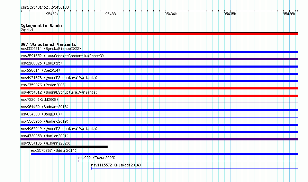Click the nsv5554214 (ByrskaBishop2022) variant label
Viewport: 308px width, 182px height.
point(51,49)
